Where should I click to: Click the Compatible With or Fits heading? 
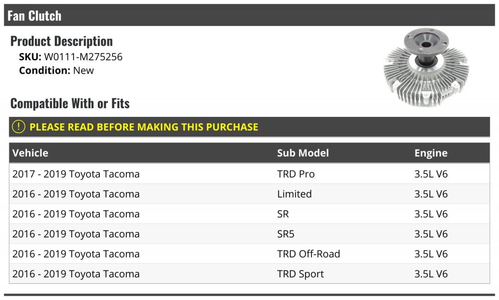70,103
